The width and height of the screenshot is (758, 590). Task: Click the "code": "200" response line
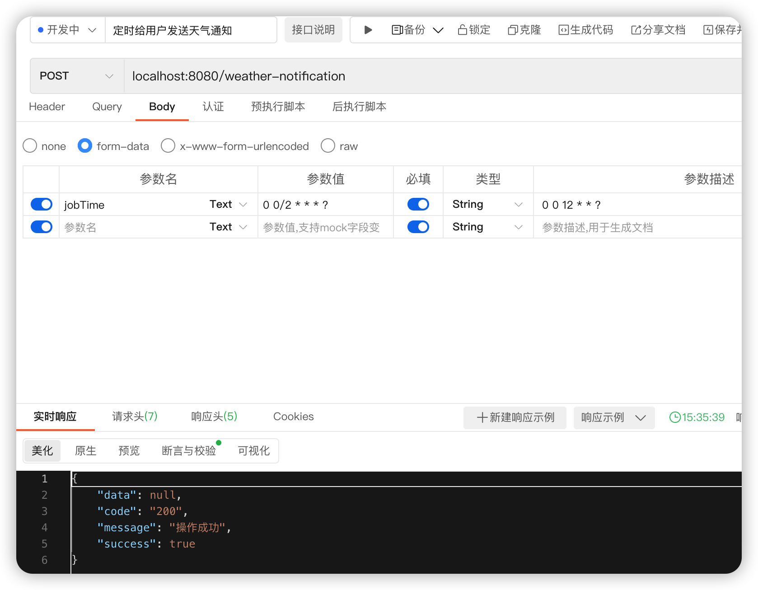click(x=142, y=511)
